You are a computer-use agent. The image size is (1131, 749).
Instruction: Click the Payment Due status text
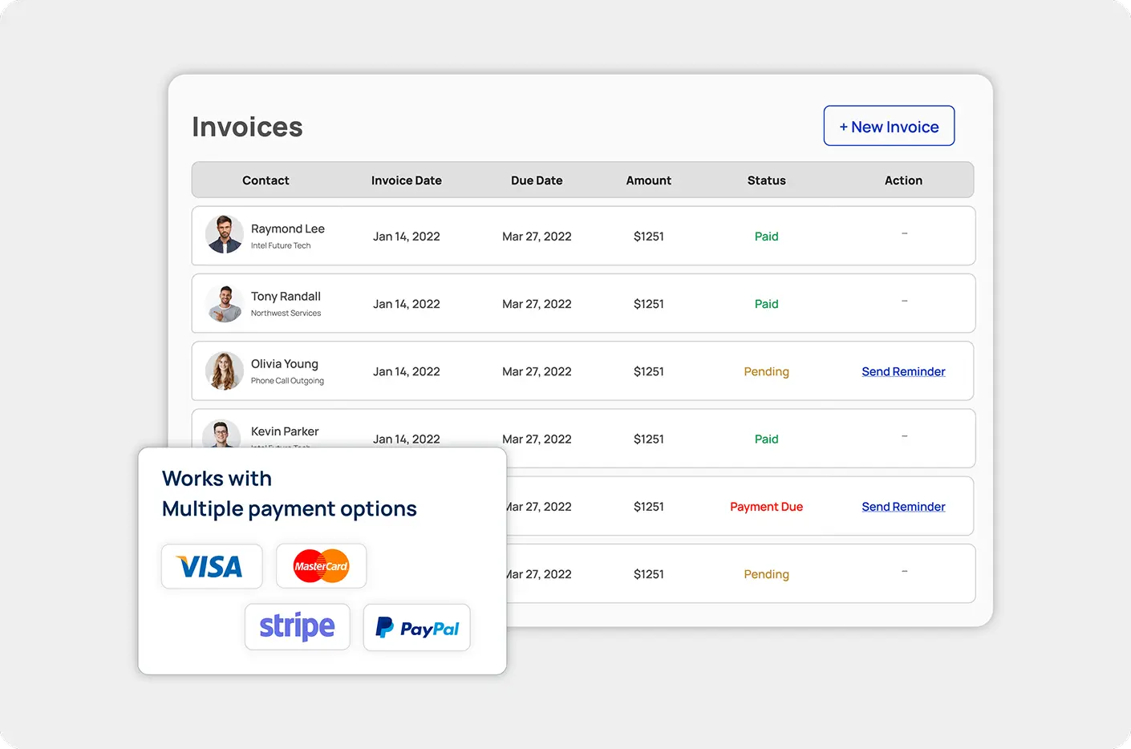click(x=766, y=506)
